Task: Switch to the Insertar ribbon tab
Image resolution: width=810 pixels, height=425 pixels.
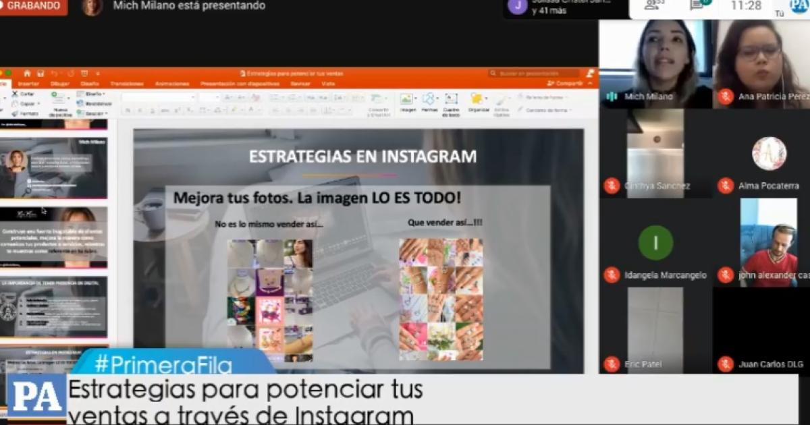Action: click(28, 84)
